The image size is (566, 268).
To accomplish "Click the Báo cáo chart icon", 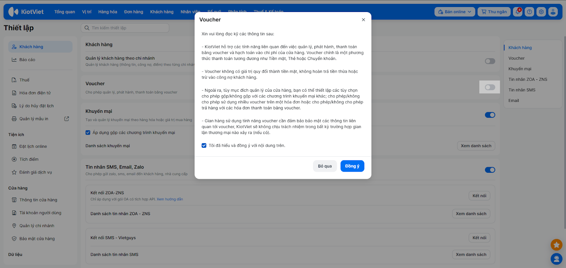I will [14, 60].
